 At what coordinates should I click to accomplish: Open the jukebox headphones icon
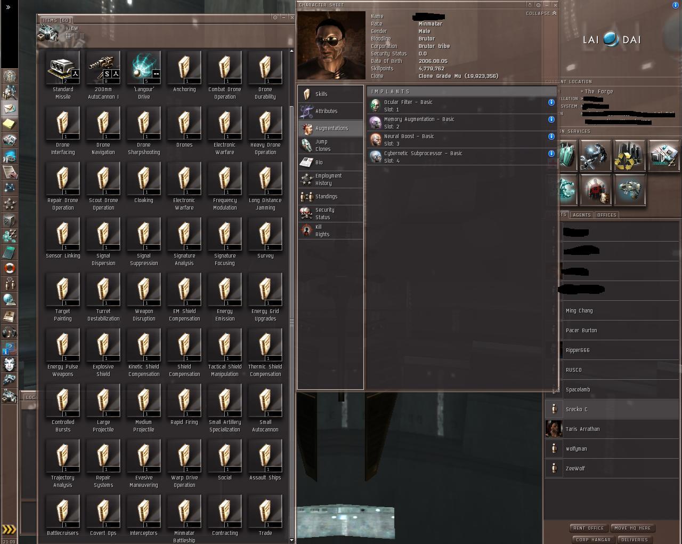(x=9, y=332)
